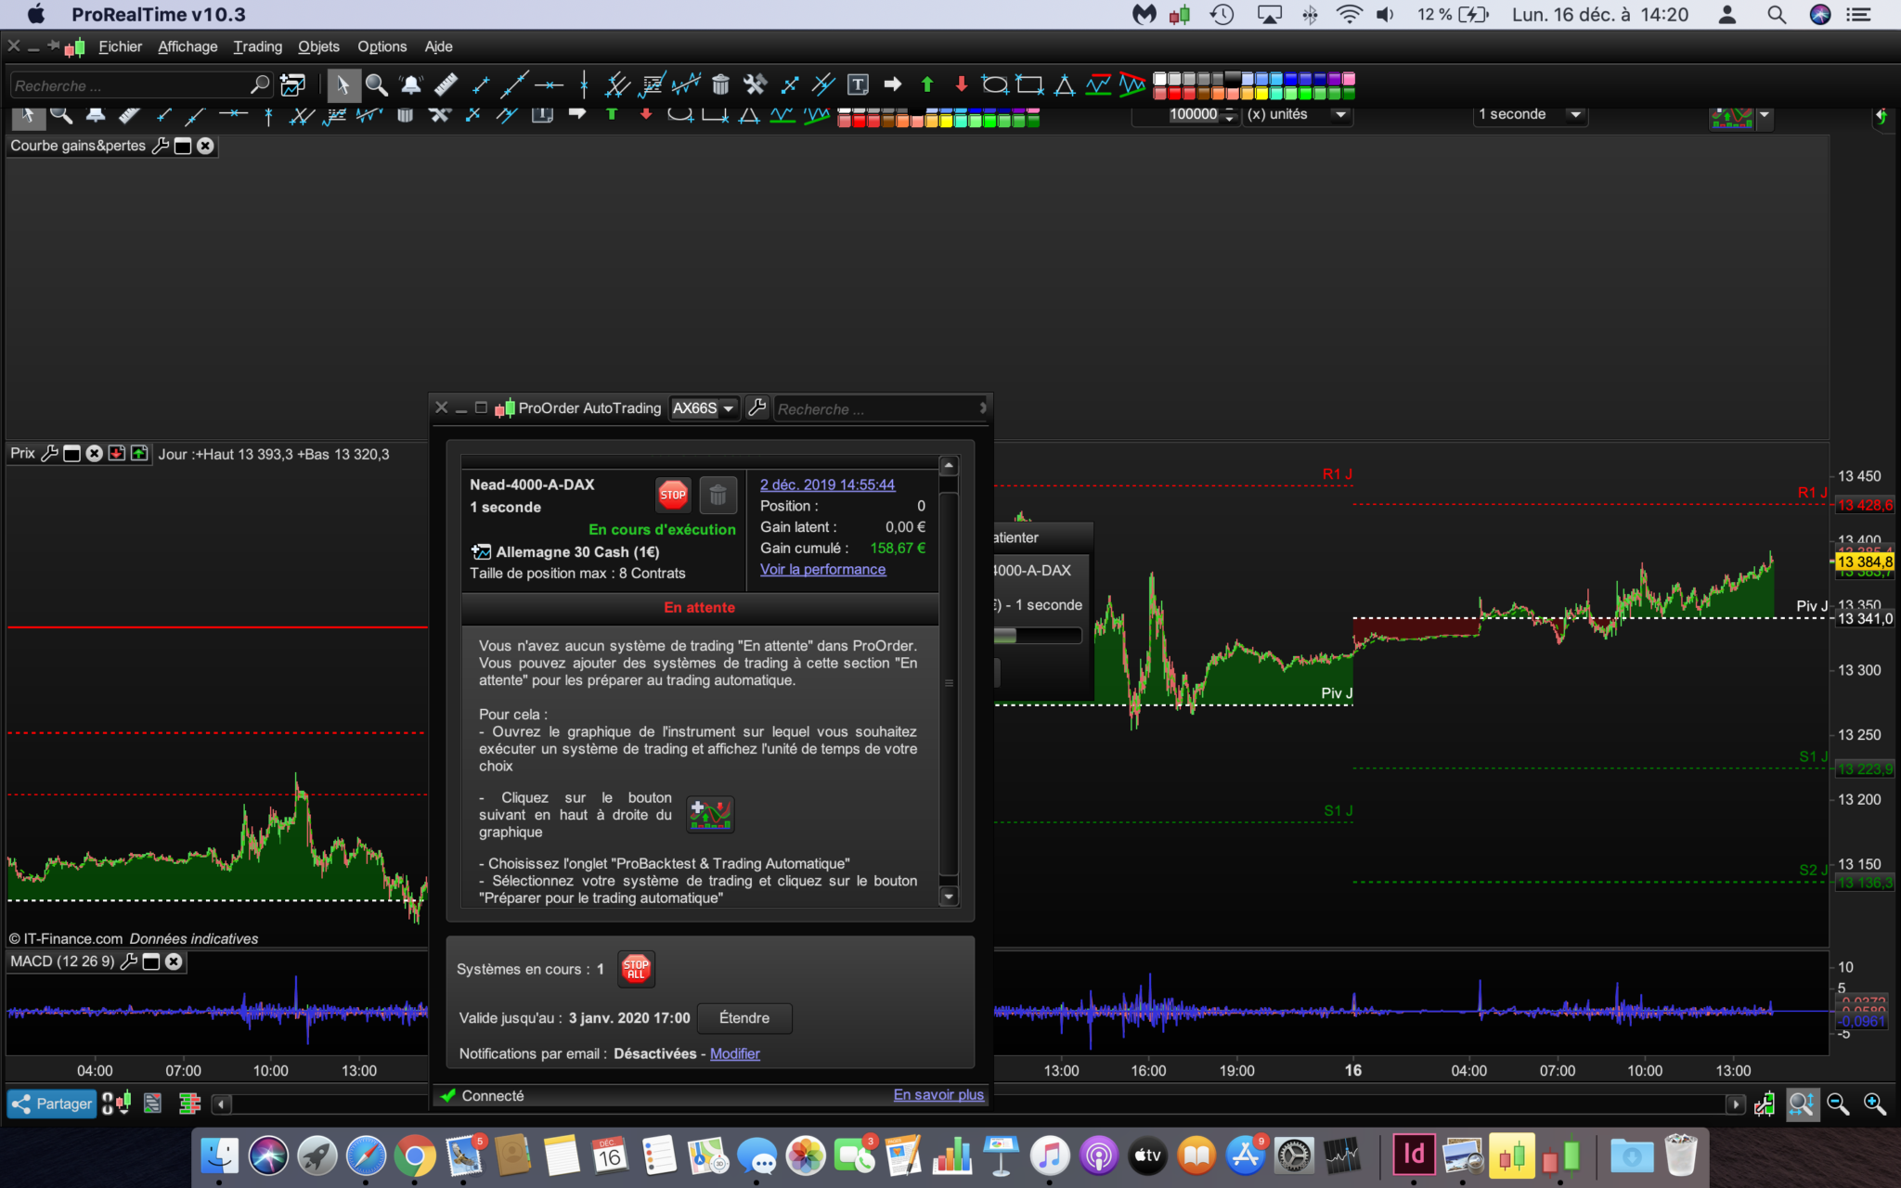Click the Étendre button

(x=744, y=1018)
